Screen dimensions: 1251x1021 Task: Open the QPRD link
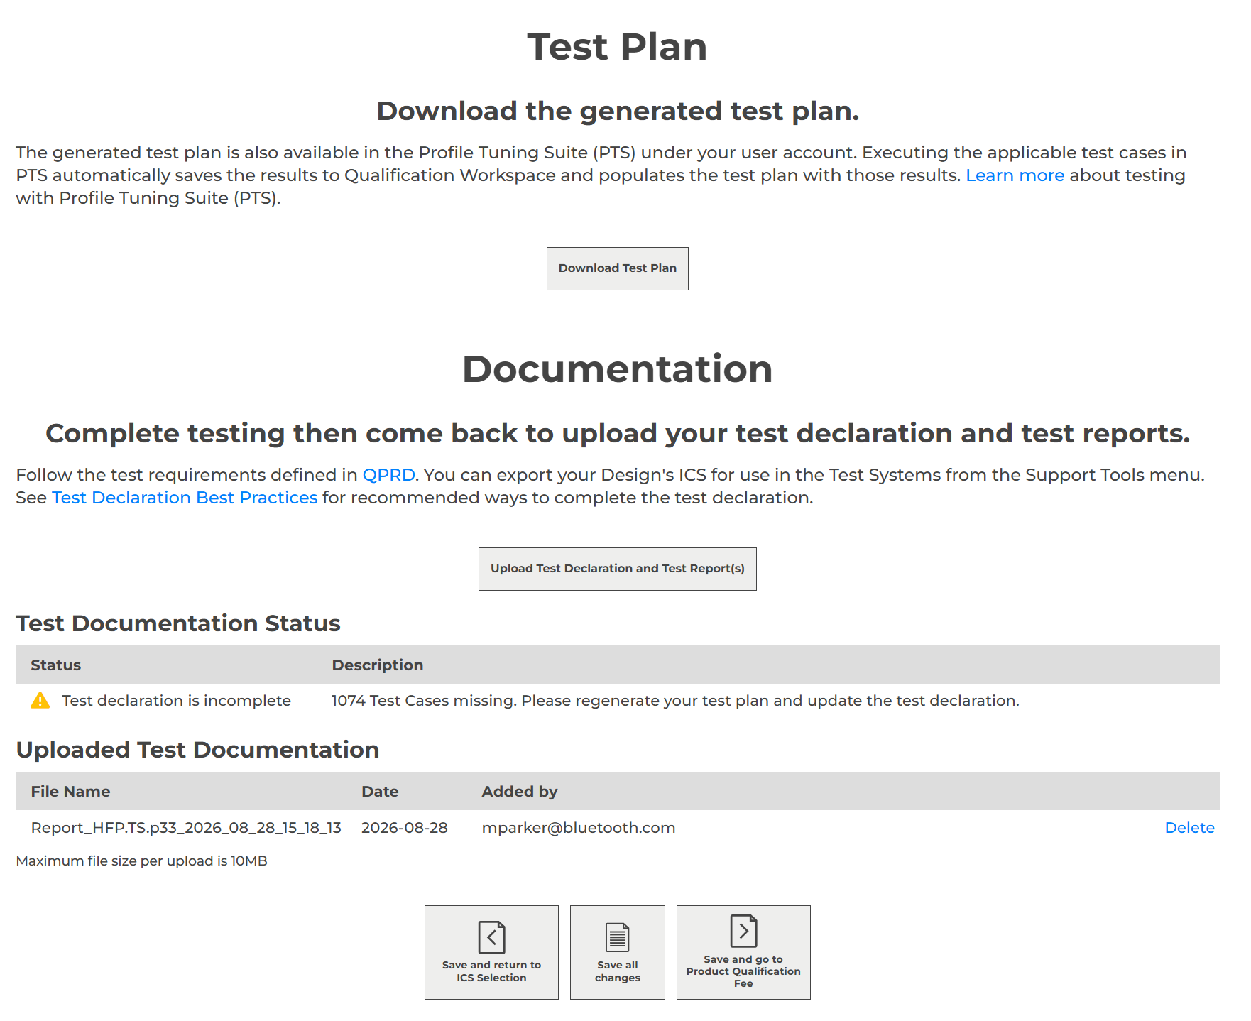pyautogui.click(x=388, y=475)
